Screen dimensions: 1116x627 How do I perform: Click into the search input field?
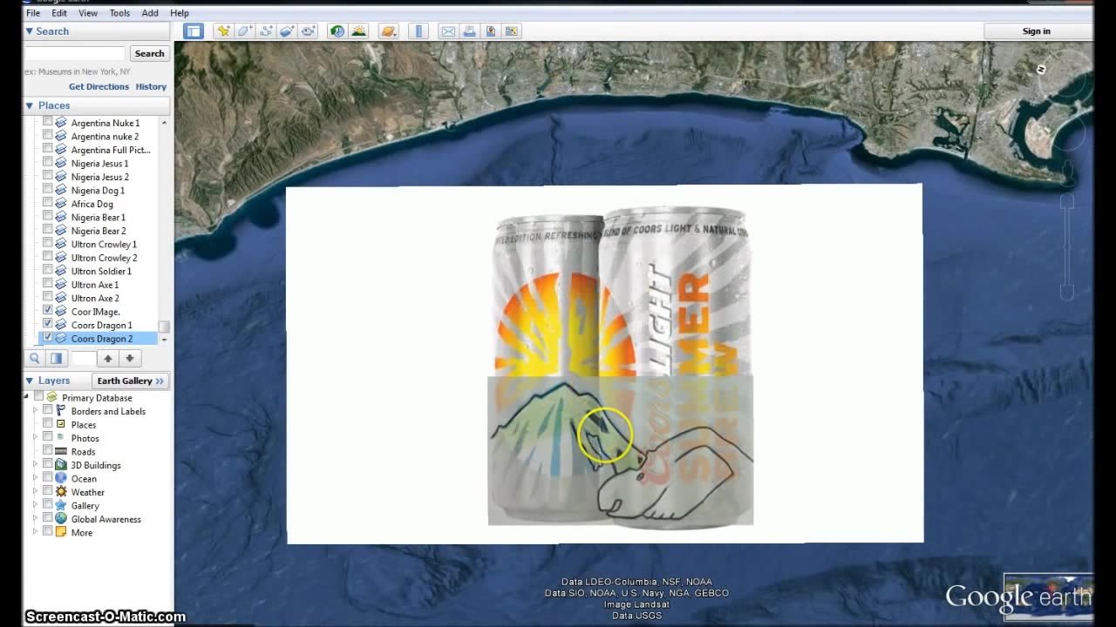75,53
